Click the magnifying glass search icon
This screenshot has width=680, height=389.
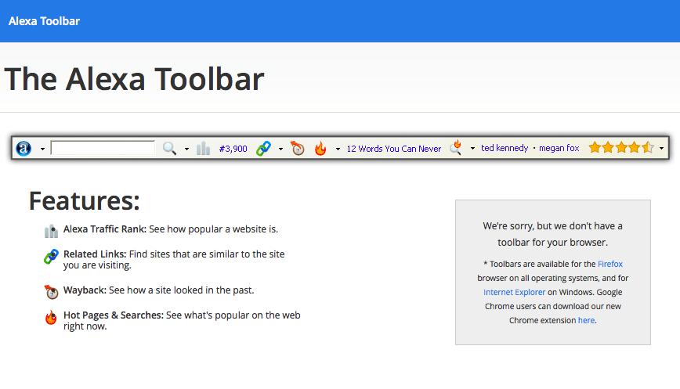point(169,148)
